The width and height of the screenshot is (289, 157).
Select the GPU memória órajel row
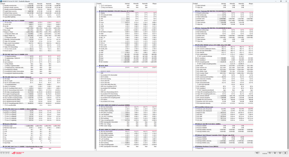[223, 68]
